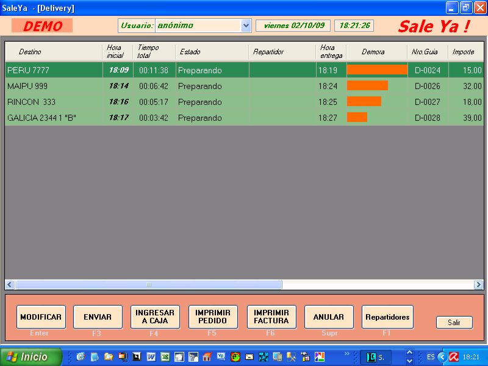Expand the quick launch overflow chevron
The image size is (488, 366).
tap(346, 354)
